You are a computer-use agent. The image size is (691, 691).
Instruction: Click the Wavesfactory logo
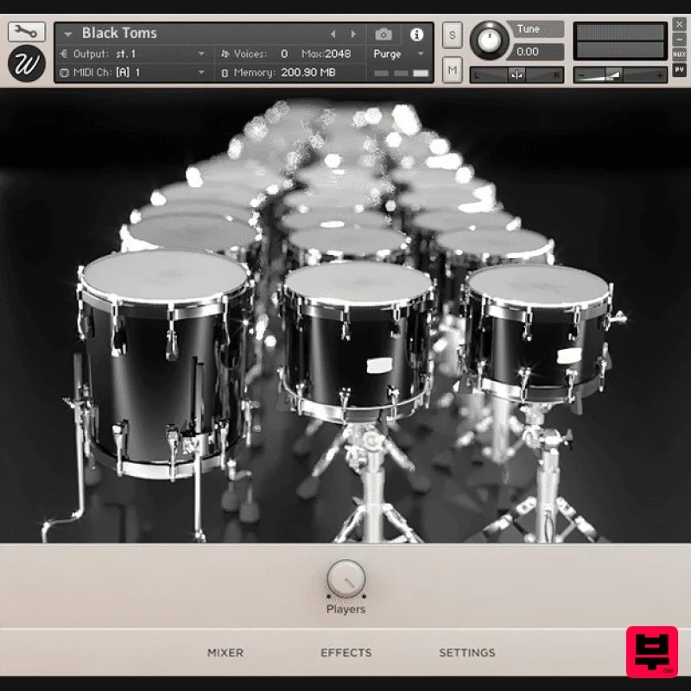click(x=25, y=62)
